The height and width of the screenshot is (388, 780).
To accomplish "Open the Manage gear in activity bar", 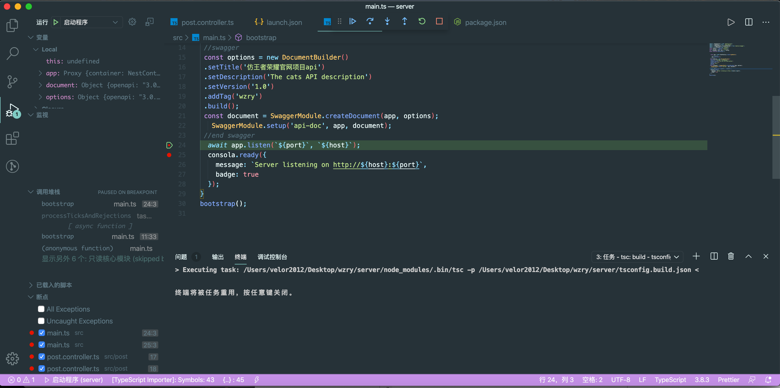I will 12,359.
